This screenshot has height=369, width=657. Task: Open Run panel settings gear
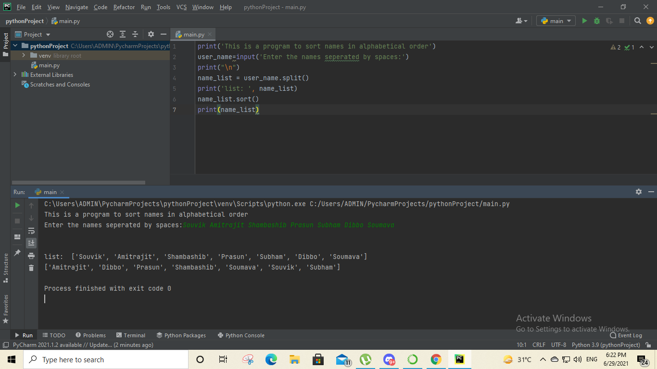pyautogui.click(x=639, y=192)
